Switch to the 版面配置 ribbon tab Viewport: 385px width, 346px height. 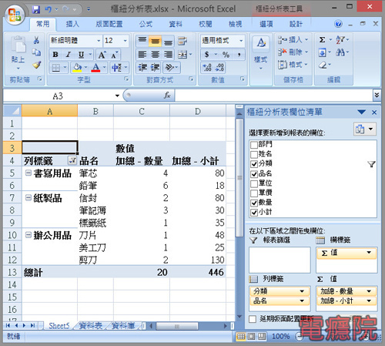[x=109, y=24]
